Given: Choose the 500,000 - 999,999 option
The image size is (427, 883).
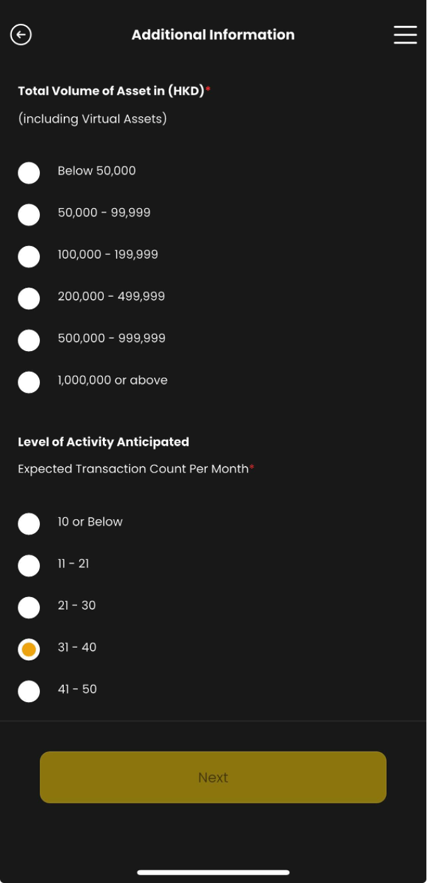Looking at the screenshot, I should [x=29, y=340].
